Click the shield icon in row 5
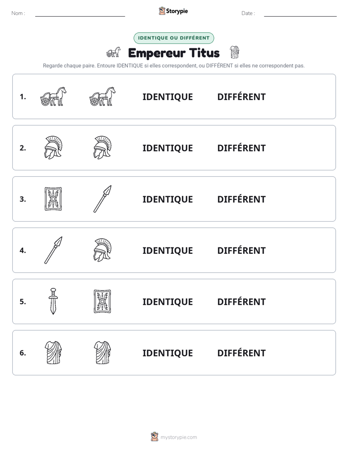348x451 pixels. pos(102,301)
